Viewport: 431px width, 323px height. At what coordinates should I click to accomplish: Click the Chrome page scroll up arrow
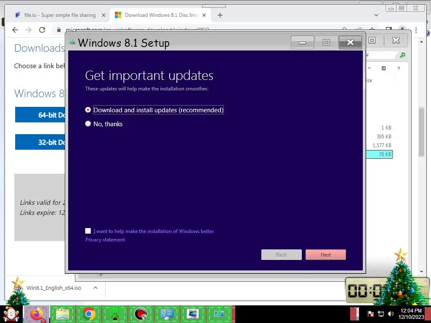tap(422, 42)
